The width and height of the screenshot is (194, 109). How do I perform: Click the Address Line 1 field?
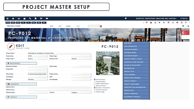click(60, 87)
